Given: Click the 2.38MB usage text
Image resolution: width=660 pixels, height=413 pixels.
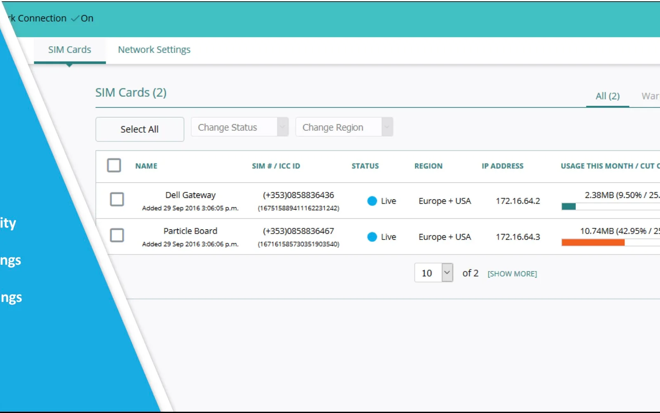Looking at the screenshot, I should (x=622, y=195).
